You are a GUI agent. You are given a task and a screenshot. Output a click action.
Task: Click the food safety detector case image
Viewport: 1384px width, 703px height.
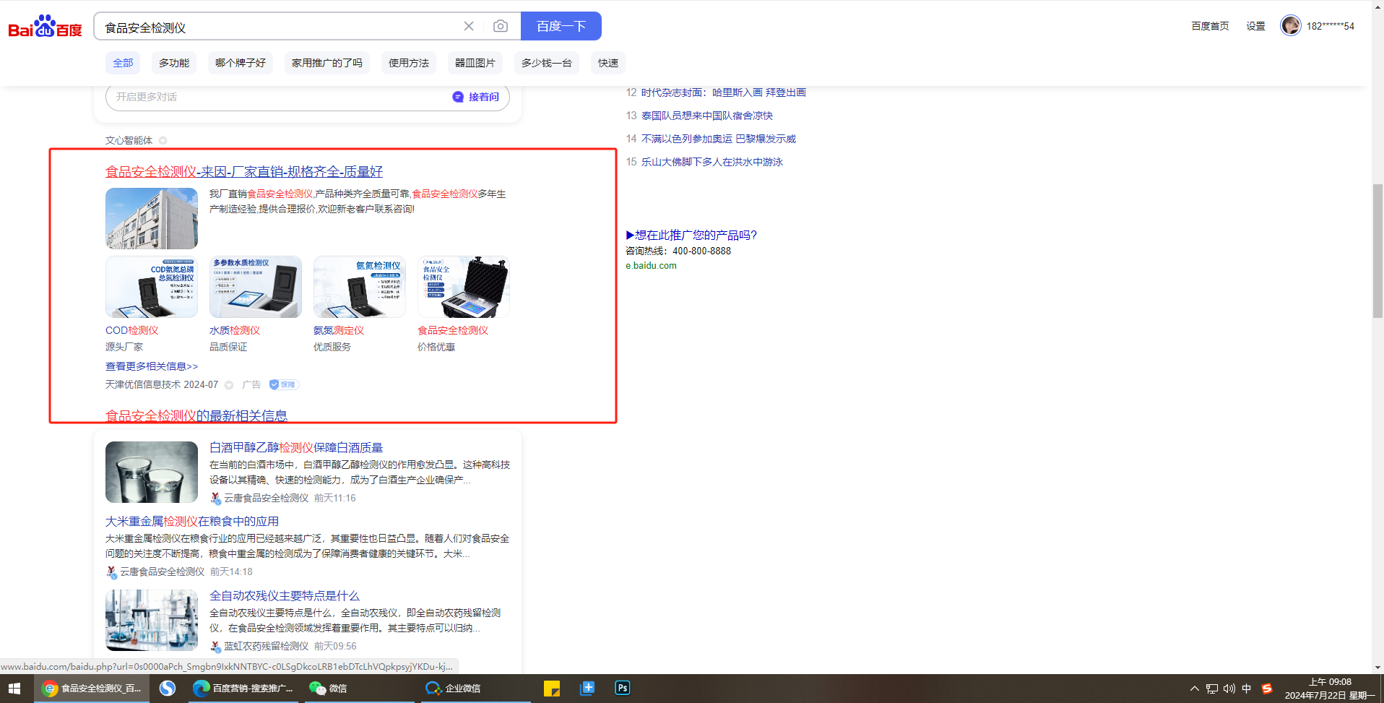tap(464, 287)
